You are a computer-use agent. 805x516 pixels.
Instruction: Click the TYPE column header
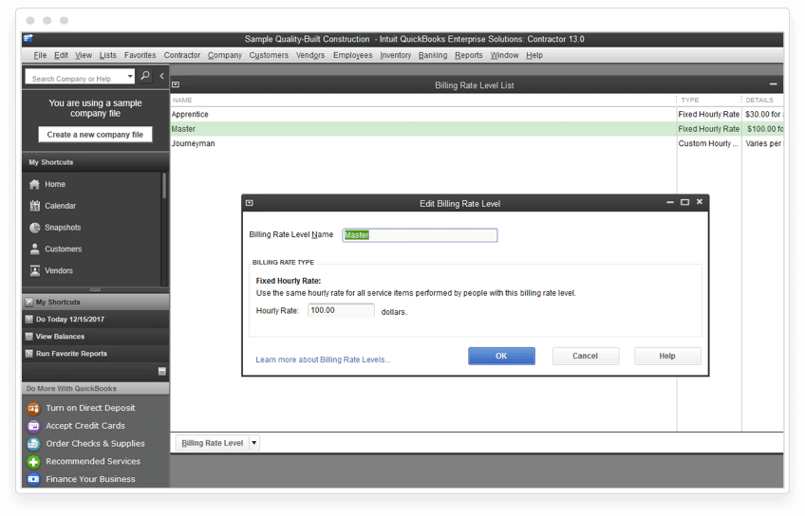tap(709, 100)
